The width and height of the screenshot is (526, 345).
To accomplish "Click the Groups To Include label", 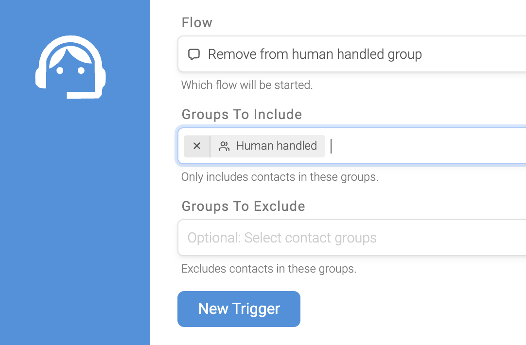I will coord(242,115).
